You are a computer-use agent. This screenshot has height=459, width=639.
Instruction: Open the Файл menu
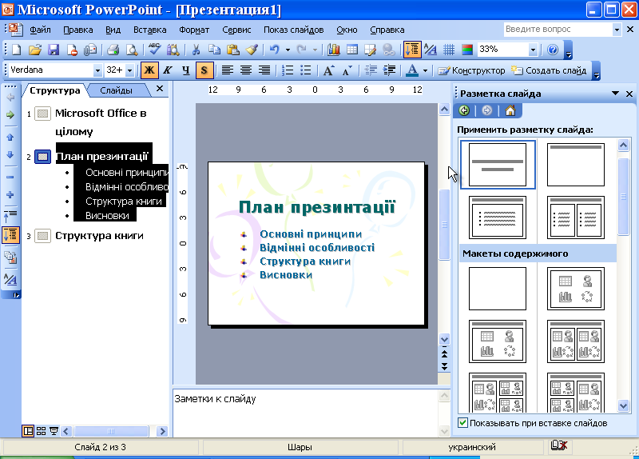pyautogui.click(x=40, y=30)
